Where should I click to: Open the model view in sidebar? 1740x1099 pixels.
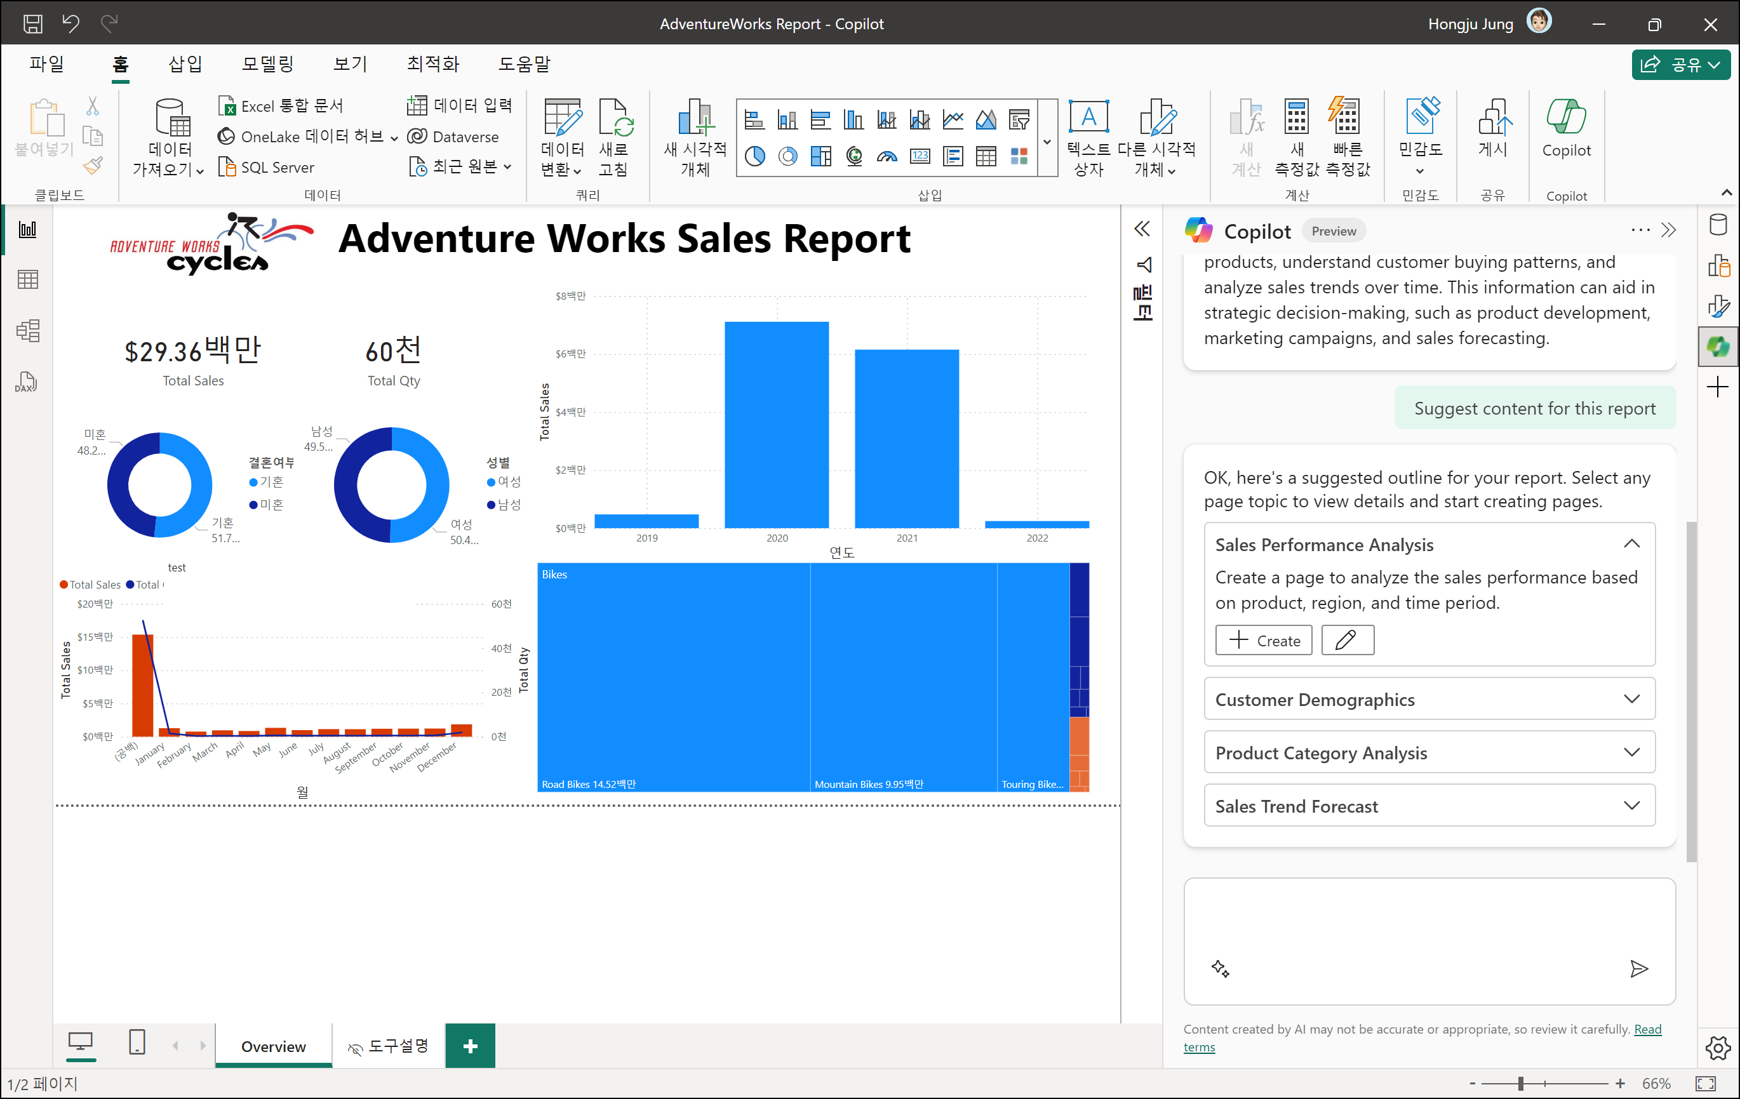pyautogui.click(x=27, y=331)
